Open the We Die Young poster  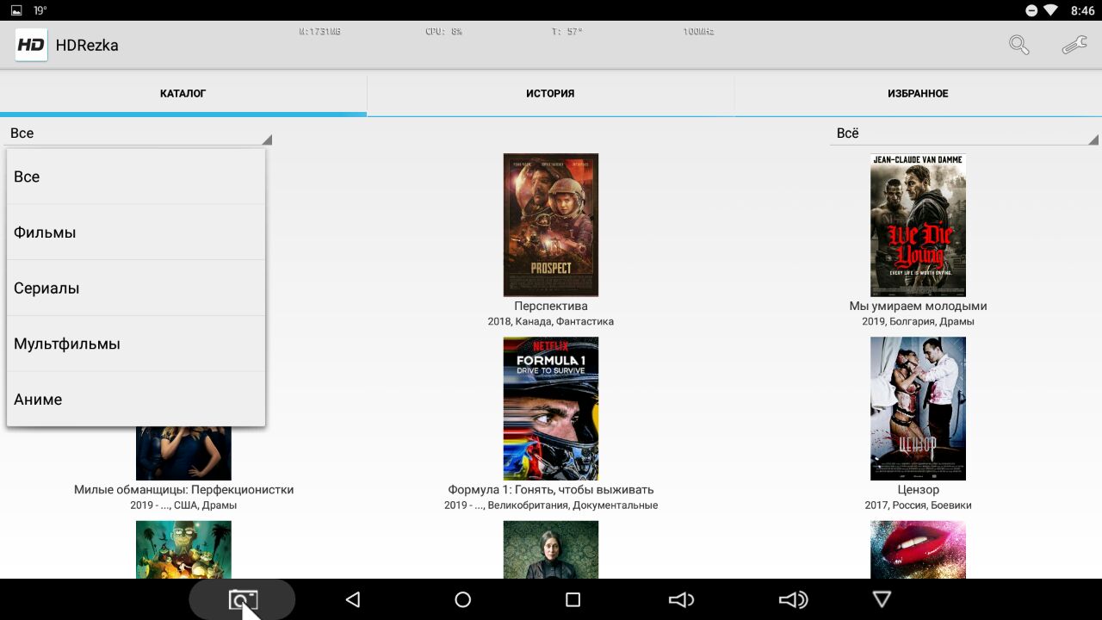point(918,225)
